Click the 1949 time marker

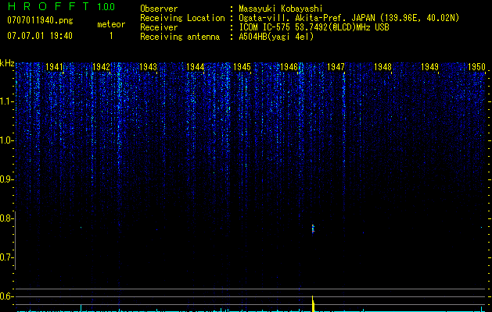[x=429, y=67]
